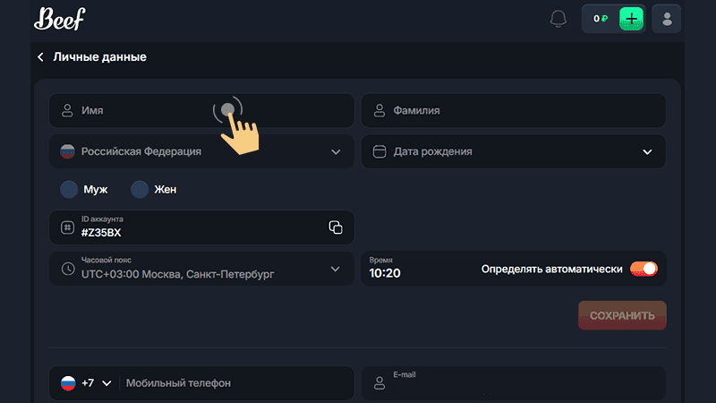Open the +7 phone country code selector
This screenshot has height=403, width=716.
click(x=86, y=383)
